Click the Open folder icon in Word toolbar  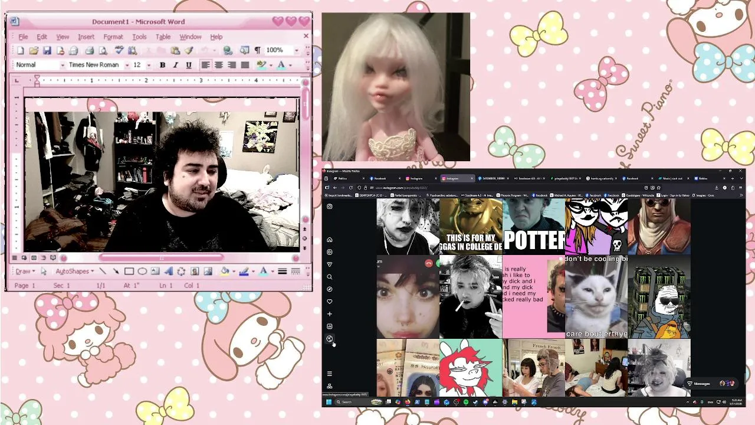34,51
